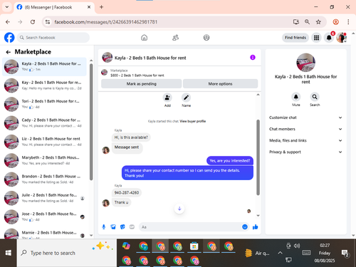Open the Friends icon in top navigation

tap(175, 38)
